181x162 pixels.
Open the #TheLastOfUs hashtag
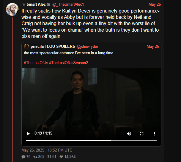click(x=36, y=63)
